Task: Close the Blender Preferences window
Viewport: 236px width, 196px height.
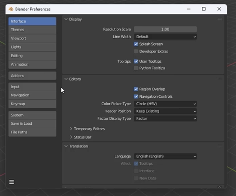Action: point(219,9)
